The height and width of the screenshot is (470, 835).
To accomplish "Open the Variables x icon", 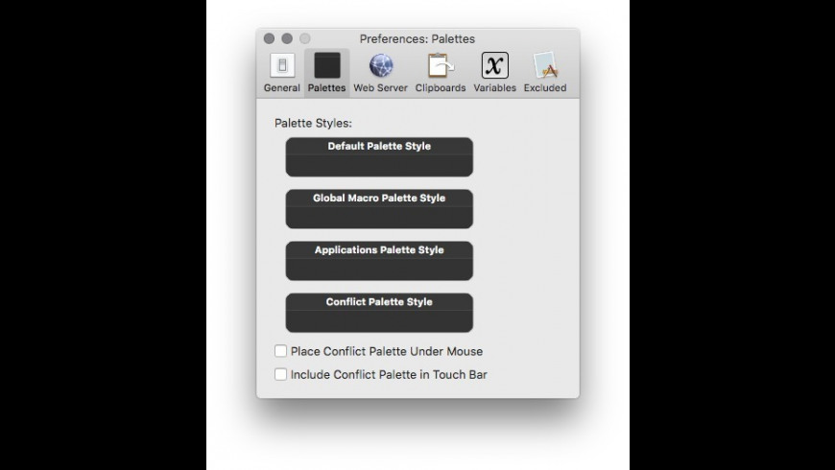I will pos(494,65).
